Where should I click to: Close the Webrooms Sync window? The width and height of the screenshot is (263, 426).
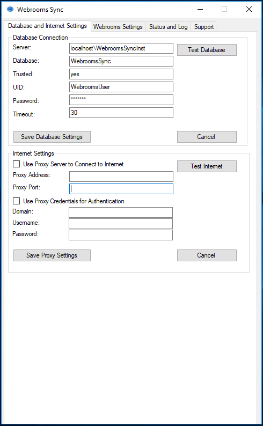tap(249, 10)
